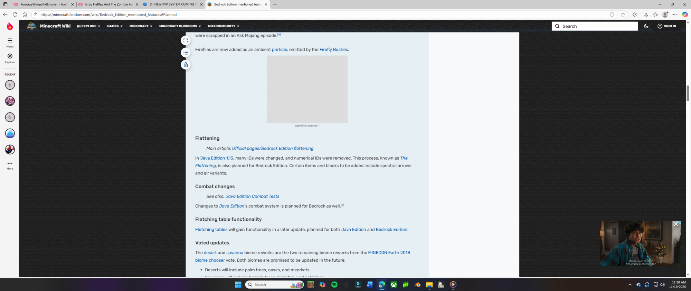
Task: Open the Windows Start menu
Action: tap(238, 284)
